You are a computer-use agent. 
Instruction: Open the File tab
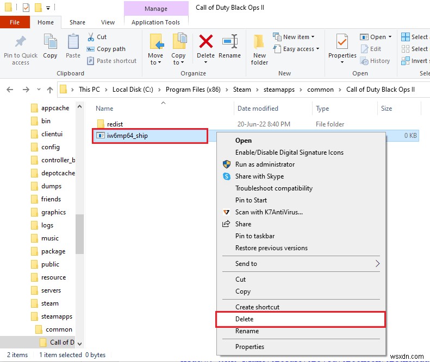pos(15,22)
